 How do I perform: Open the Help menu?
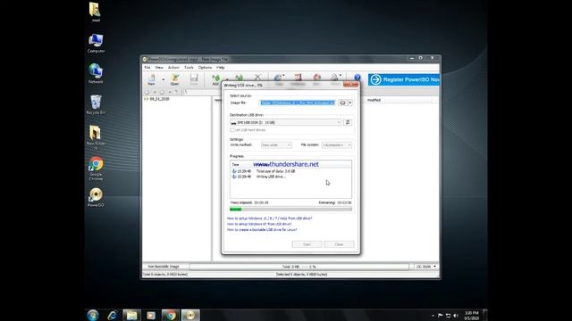click(x=221, y=68)
